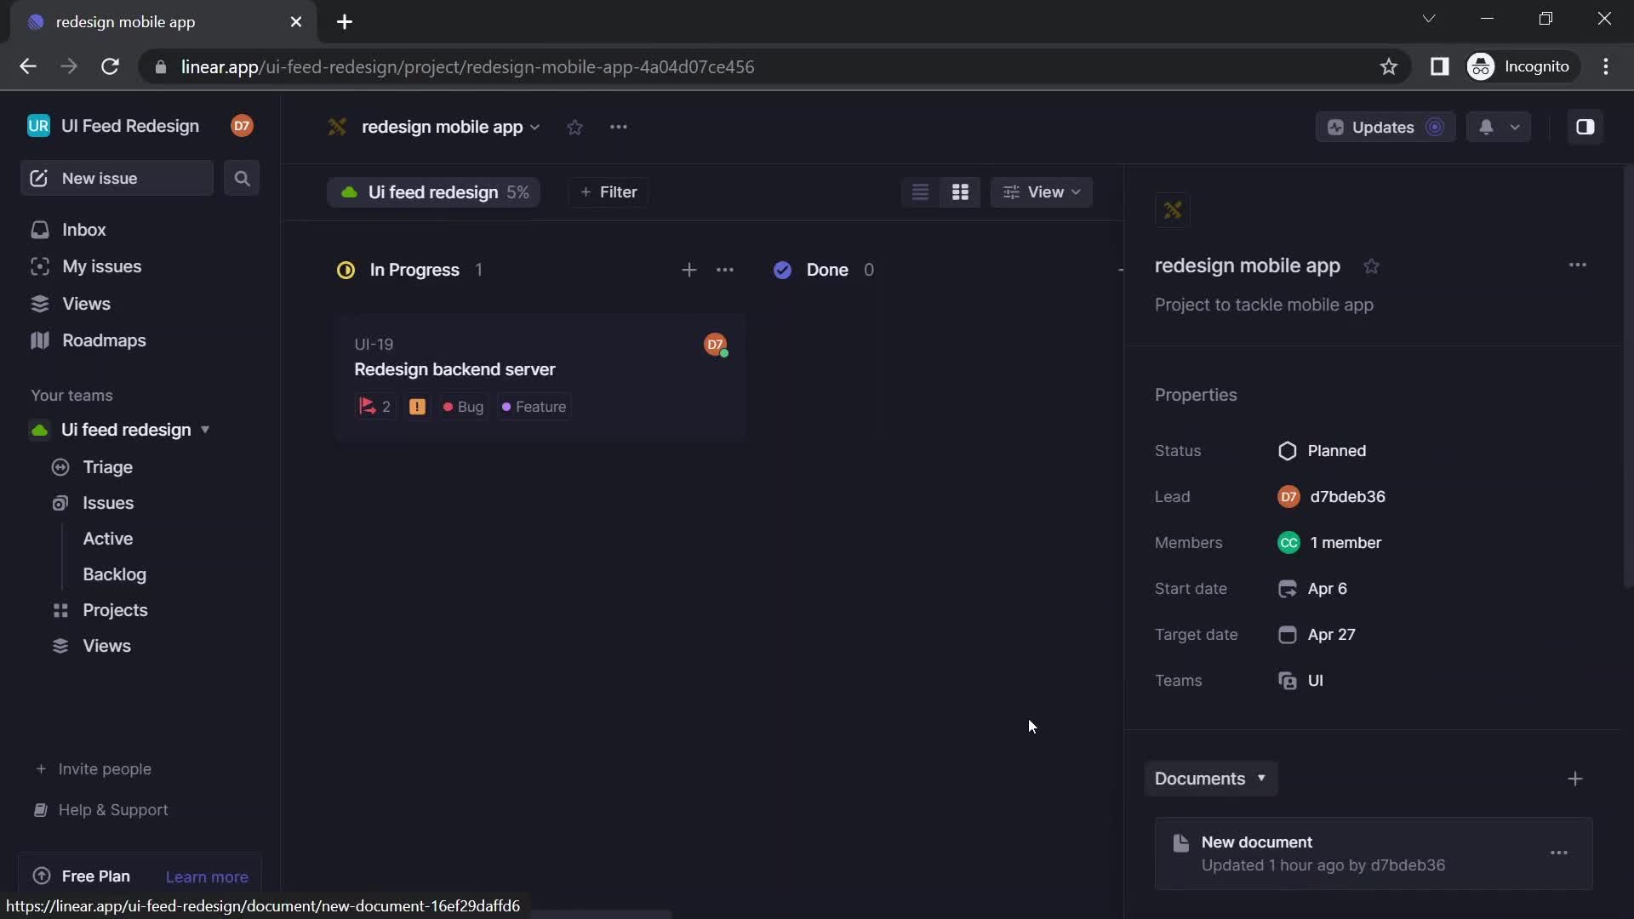Open the Triage section in sidebar
Image resolution: width=1634 pixels, height=919 pixels.
[x=106, y=467]
